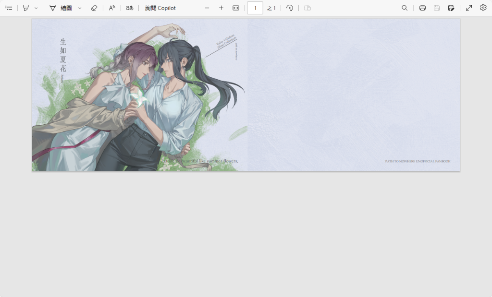Open the 繪圖 pen options dropdown
Image resolution: width=492 pixels, height=297 pixels.
point(80,8)
